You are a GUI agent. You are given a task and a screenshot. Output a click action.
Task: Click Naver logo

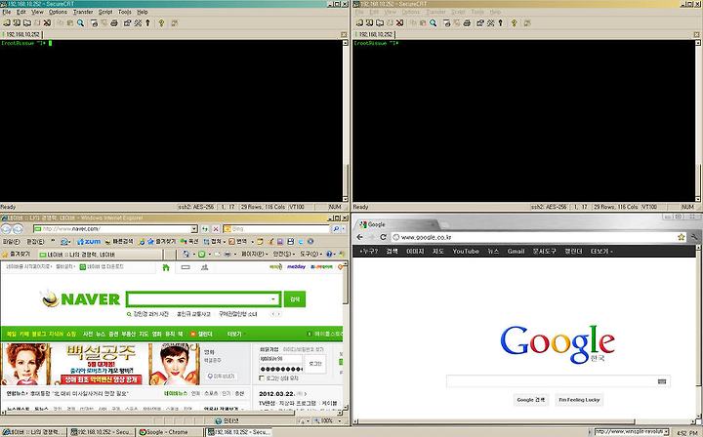pyautogui.click(x=81, y=299)
